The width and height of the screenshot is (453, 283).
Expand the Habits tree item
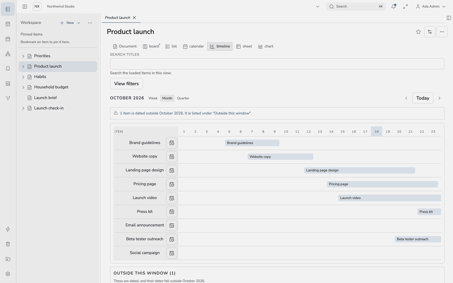(23, 77)
